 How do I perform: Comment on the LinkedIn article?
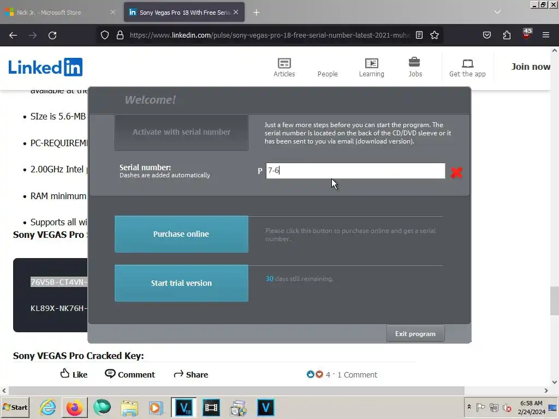click(x=130, y=374)
